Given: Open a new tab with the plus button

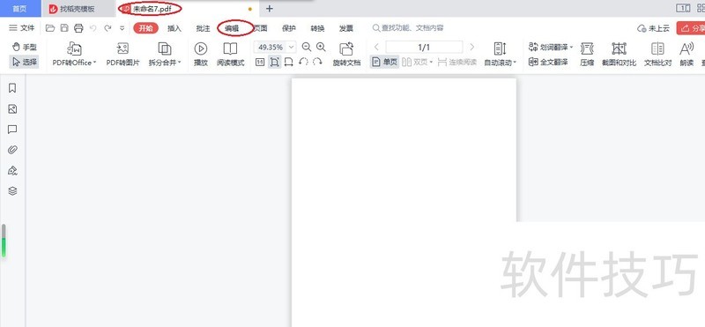Looking at the screenshot, I should tap(270, 9).
